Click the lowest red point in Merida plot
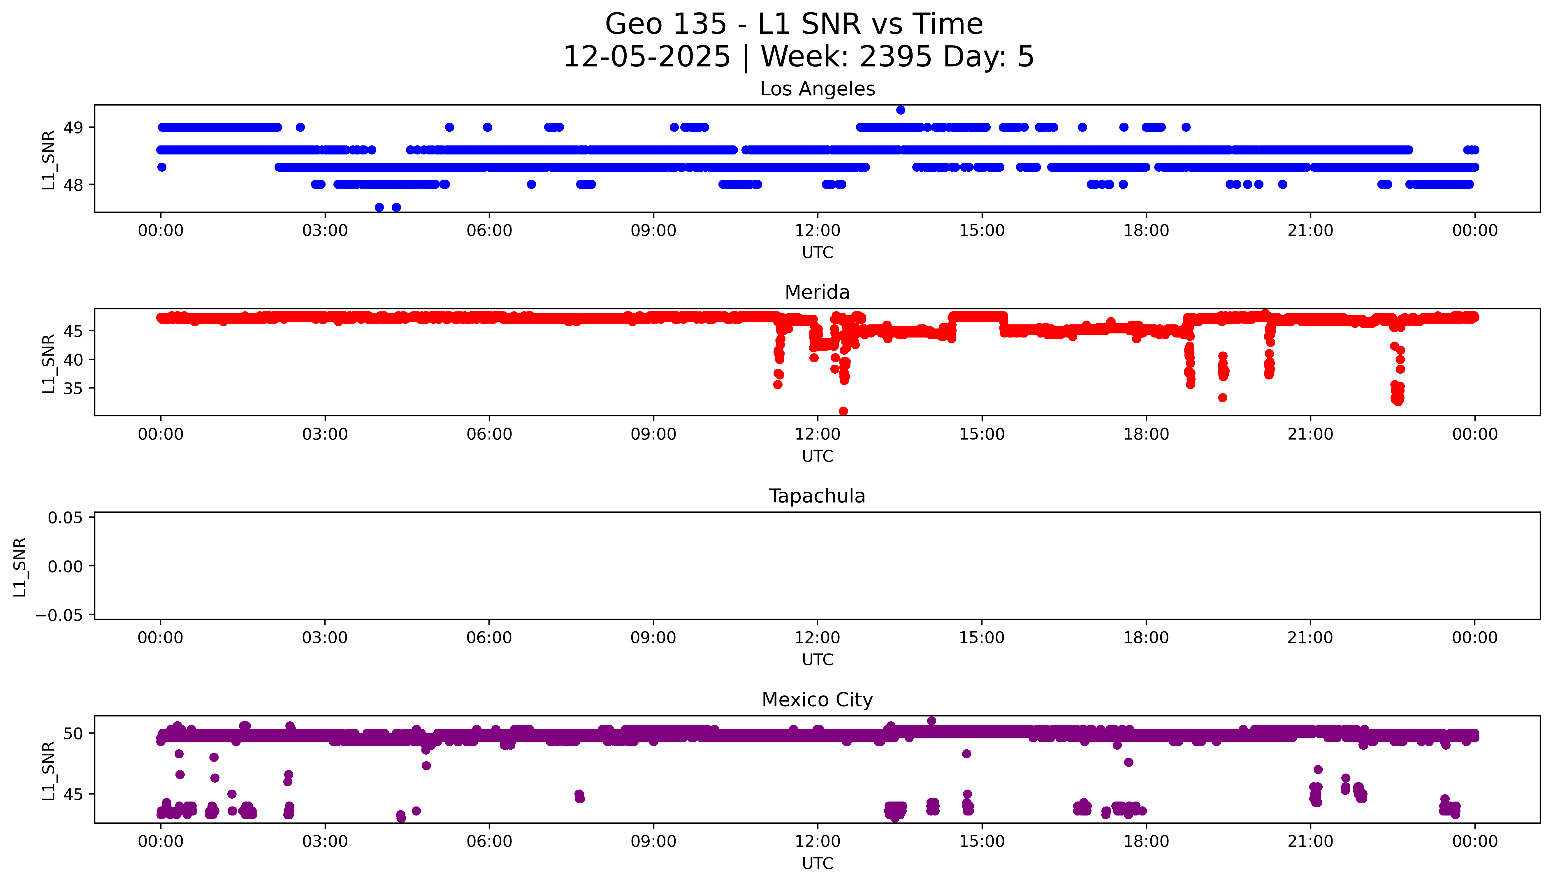This screenshot has height=884, width=1552. click(843, 411)
